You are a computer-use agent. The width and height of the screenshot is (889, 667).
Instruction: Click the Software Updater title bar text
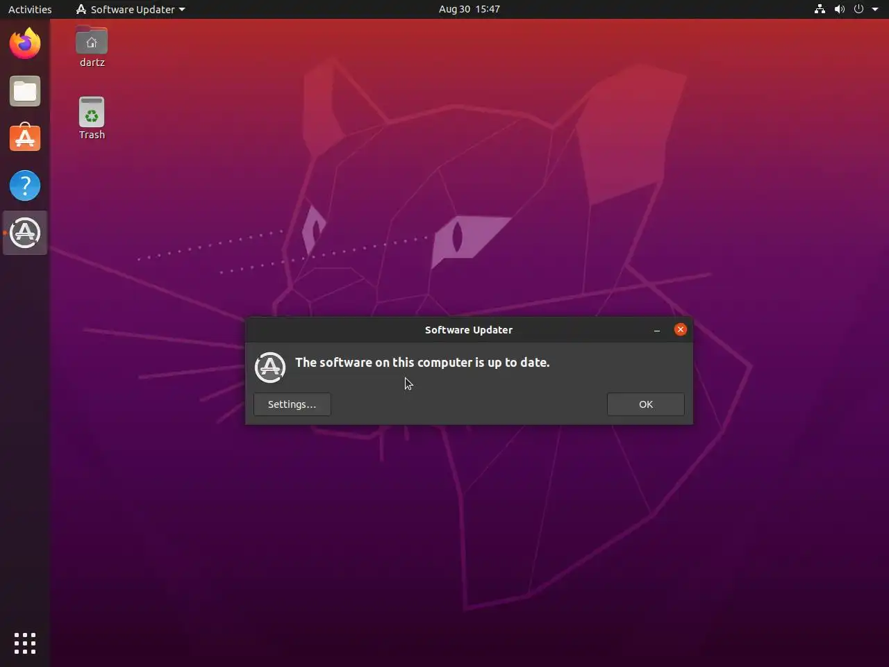469,330
